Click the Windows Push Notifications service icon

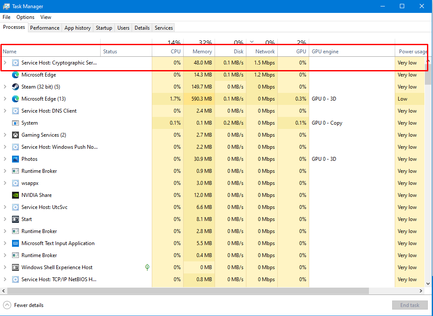(15, 147)
